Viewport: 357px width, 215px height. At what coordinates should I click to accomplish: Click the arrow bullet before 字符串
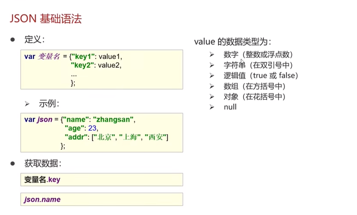212,65
